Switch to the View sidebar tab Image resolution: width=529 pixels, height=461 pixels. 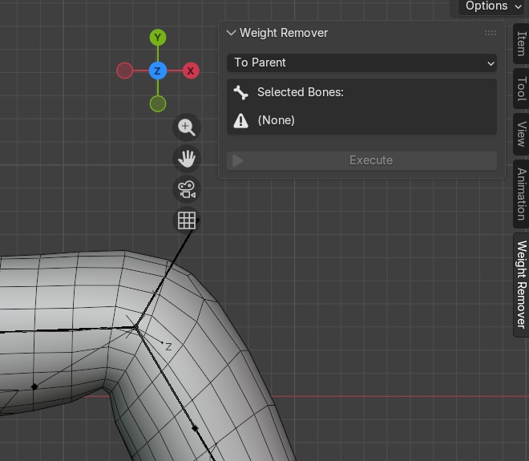point(521,135)
